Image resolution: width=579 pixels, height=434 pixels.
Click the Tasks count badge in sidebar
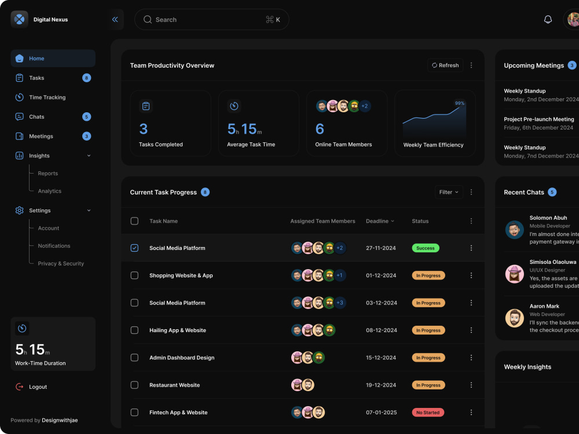point(86,78)
